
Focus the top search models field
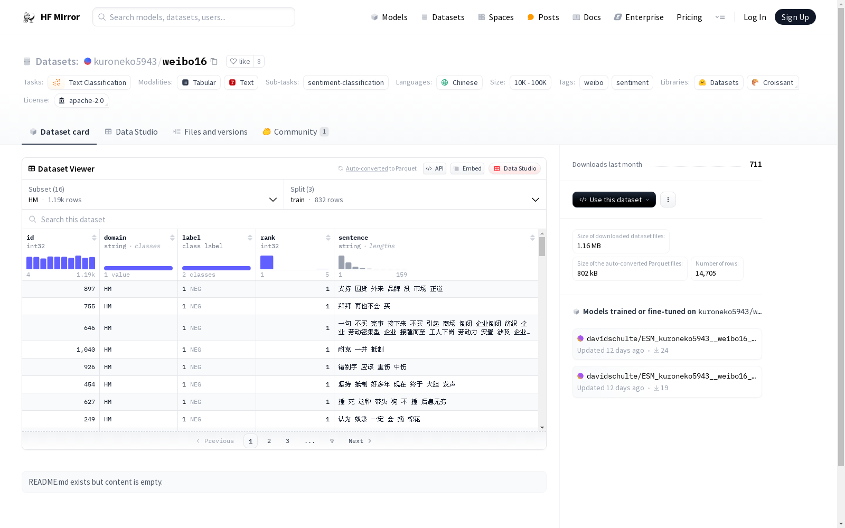pos(194,17)
